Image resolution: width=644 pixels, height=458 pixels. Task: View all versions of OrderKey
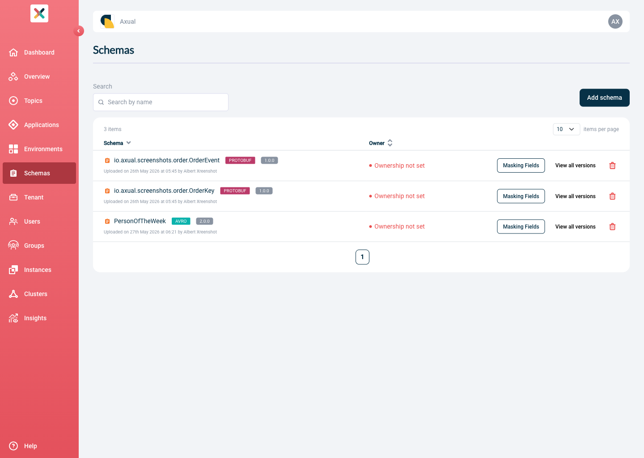tap(576, 196)
